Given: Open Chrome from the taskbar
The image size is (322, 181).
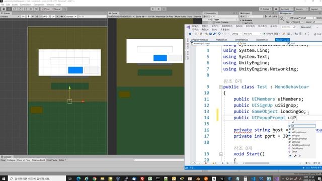Looking at the screenshot, I should [x=94, y=179].
